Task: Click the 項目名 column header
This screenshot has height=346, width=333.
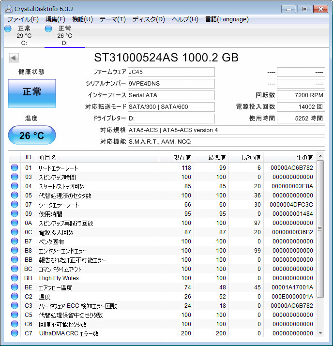Action: click(x=97, y=157)
